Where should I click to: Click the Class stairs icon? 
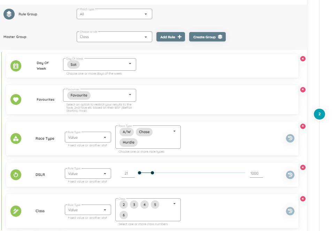[16, 211]
